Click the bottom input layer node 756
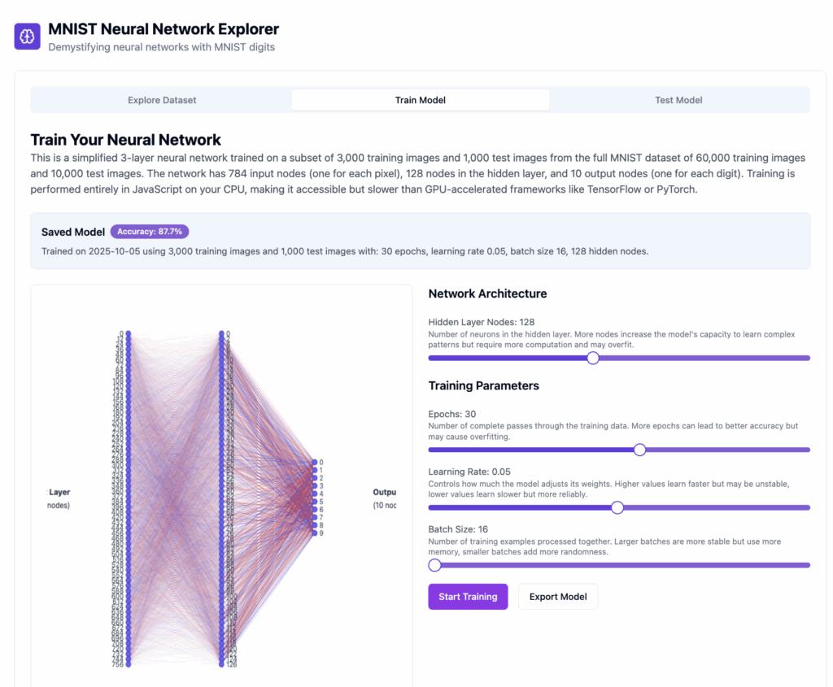This screenshot has width=833, height=687. coord(129,664)
